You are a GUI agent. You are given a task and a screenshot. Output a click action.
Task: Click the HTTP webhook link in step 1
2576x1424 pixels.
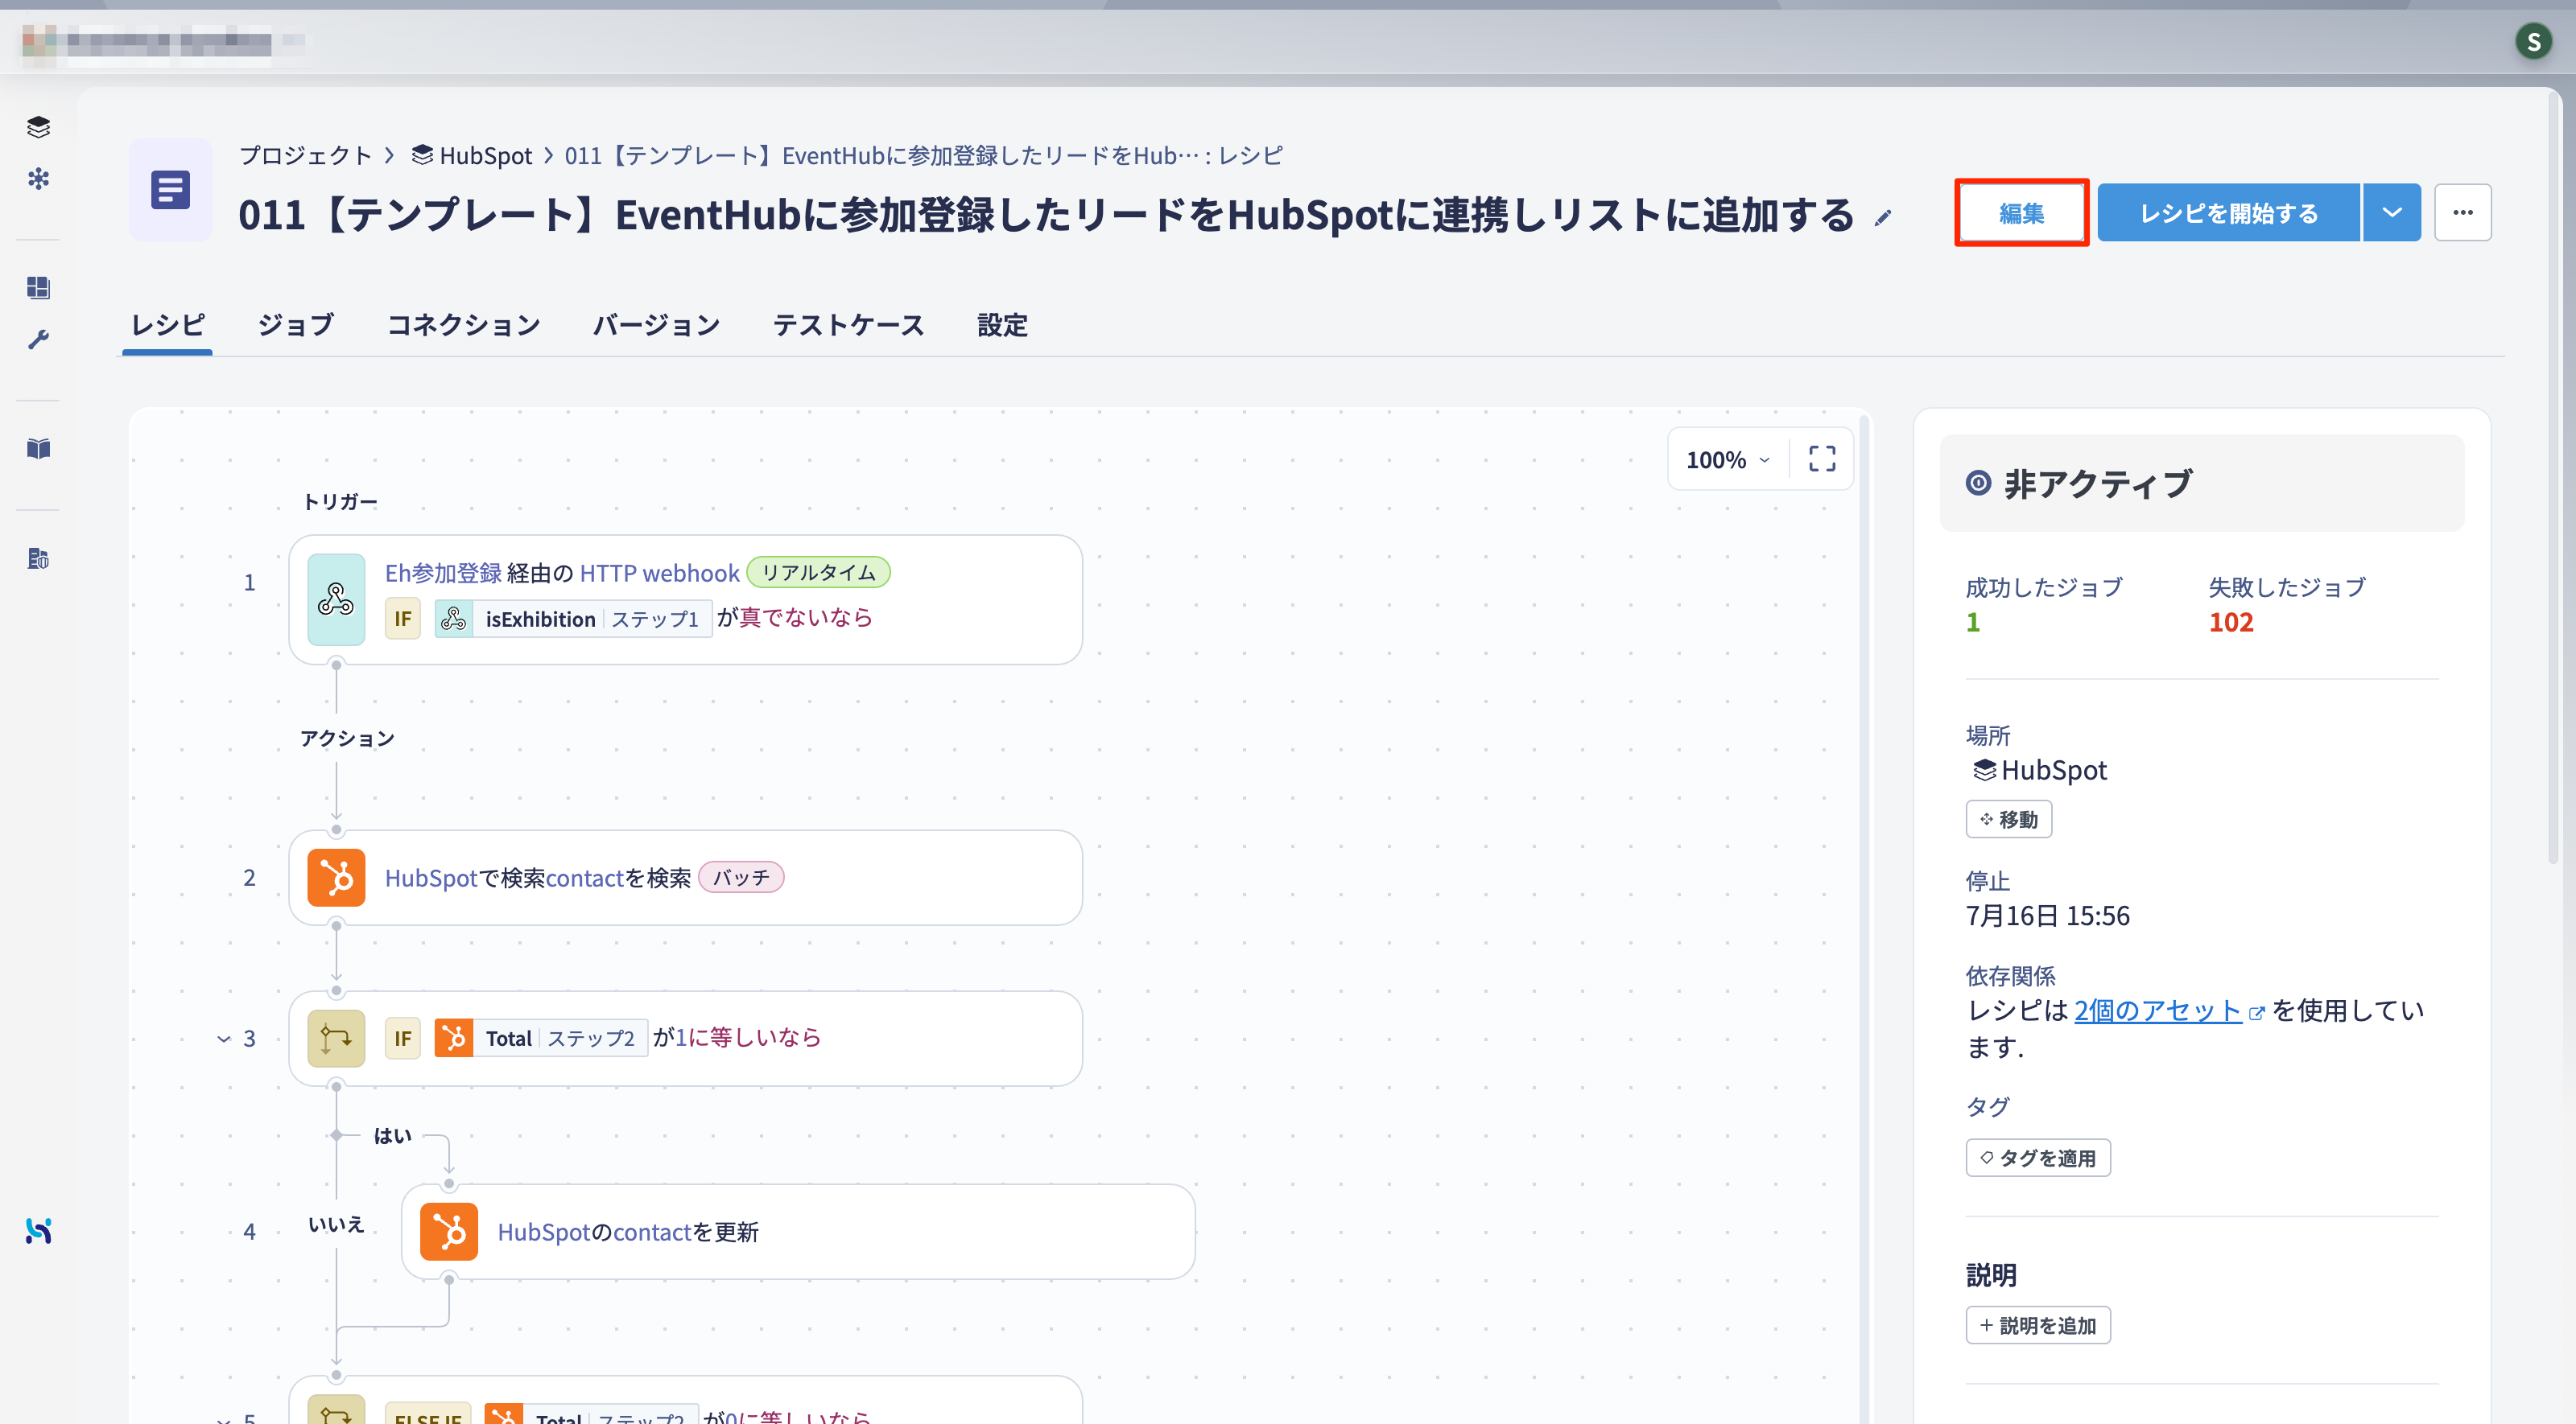tap(659, 573)
